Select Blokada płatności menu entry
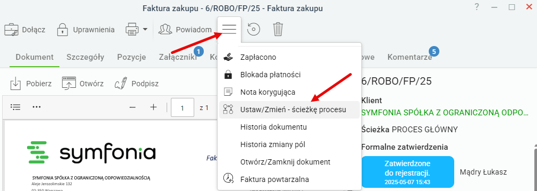 [289, 75]
